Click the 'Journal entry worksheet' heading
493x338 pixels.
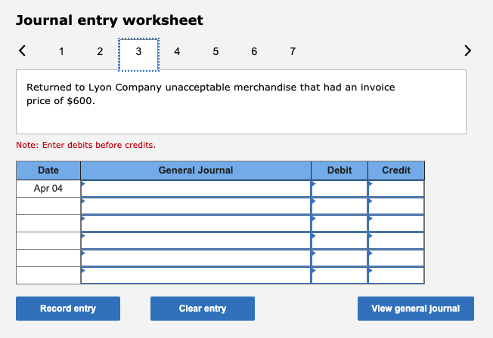click(x=110, y=20)
